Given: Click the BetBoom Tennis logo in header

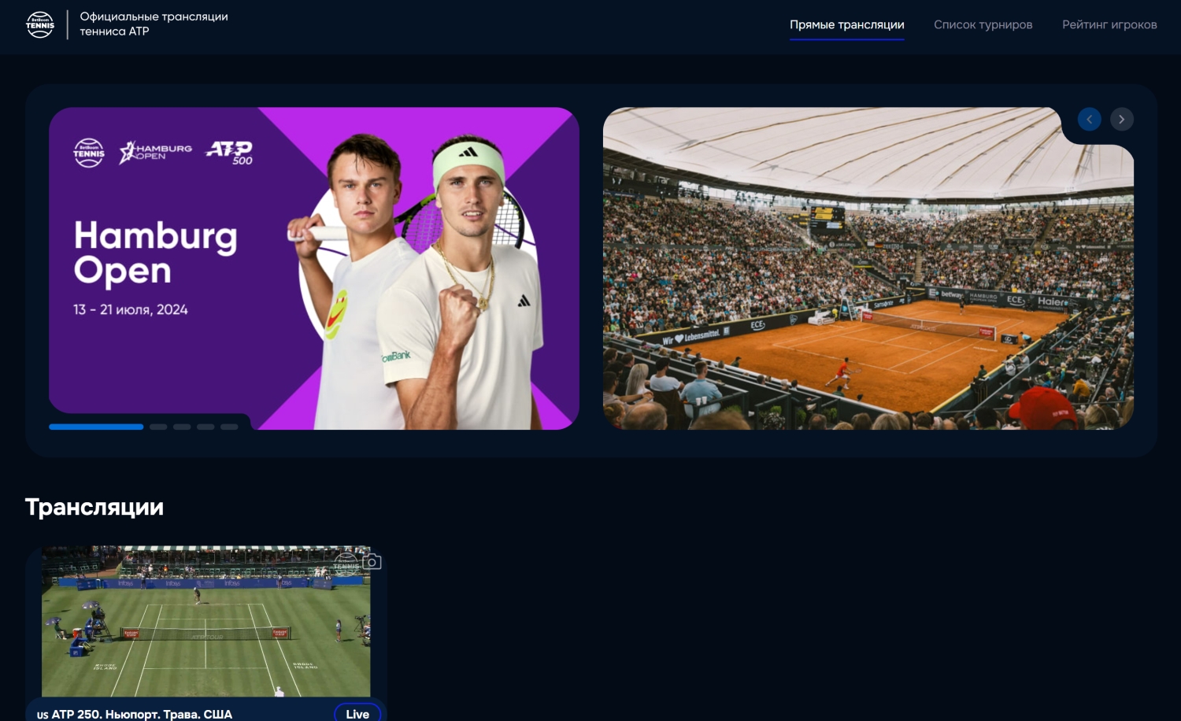Looking at the screenshot, I should point(40,24).
